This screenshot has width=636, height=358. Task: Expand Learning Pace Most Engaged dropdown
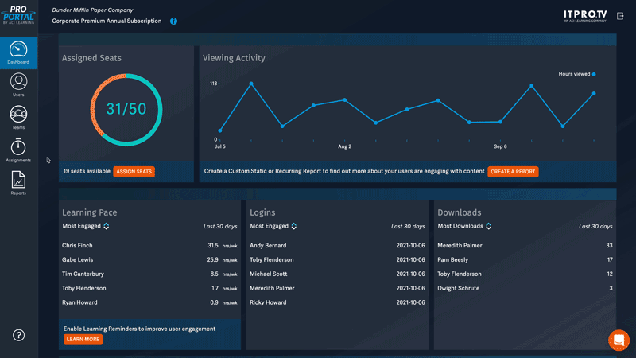click(x=107, y=227)
